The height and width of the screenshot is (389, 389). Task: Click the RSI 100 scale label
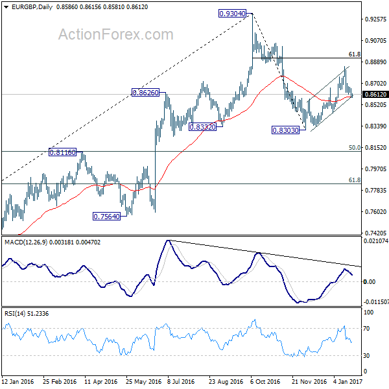click(x=368, y=312)
